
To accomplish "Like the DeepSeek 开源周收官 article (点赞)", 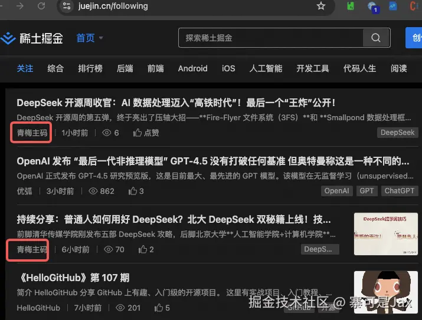I will click(x=146, y=133).
